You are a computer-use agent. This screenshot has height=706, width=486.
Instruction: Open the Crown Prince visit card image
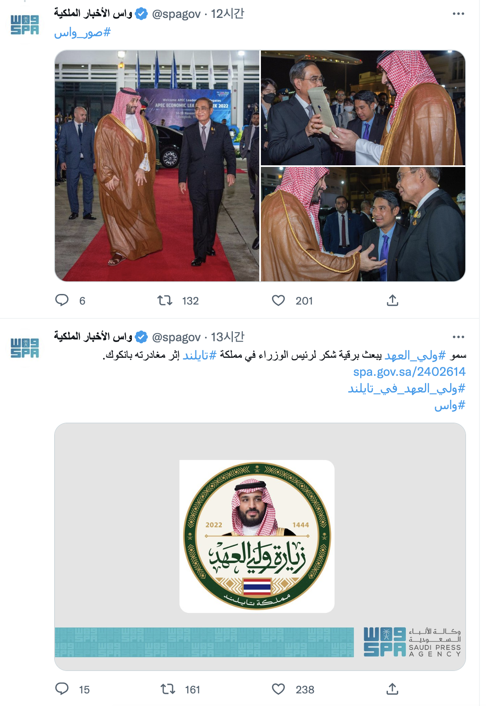point(260,546)
